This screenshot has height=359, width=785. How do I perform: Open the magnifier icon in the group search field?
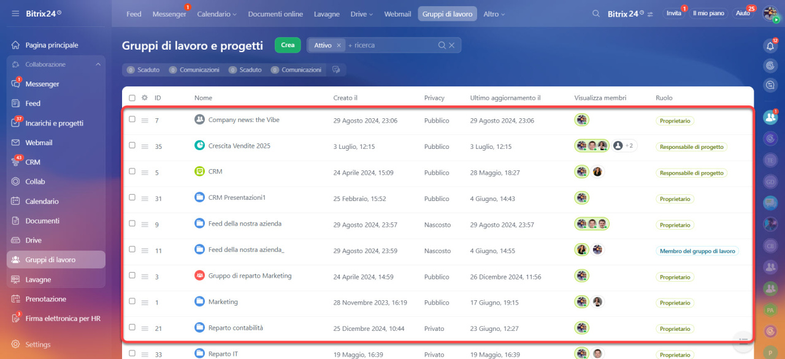tap(442, 45)
